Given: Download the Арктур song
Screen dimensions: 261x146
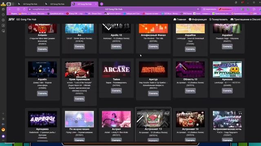Looking at the screenshot, I should 153,93.
